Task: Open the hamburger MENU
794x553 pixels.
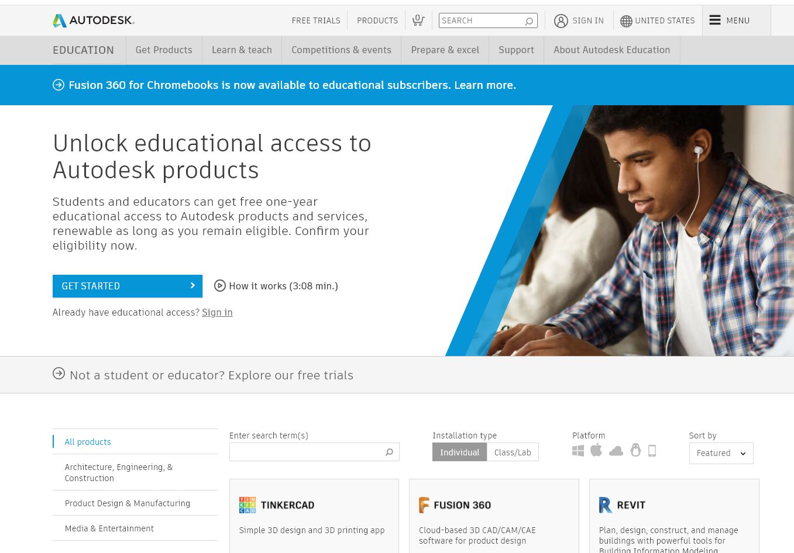Action: [x=729, y=20]
